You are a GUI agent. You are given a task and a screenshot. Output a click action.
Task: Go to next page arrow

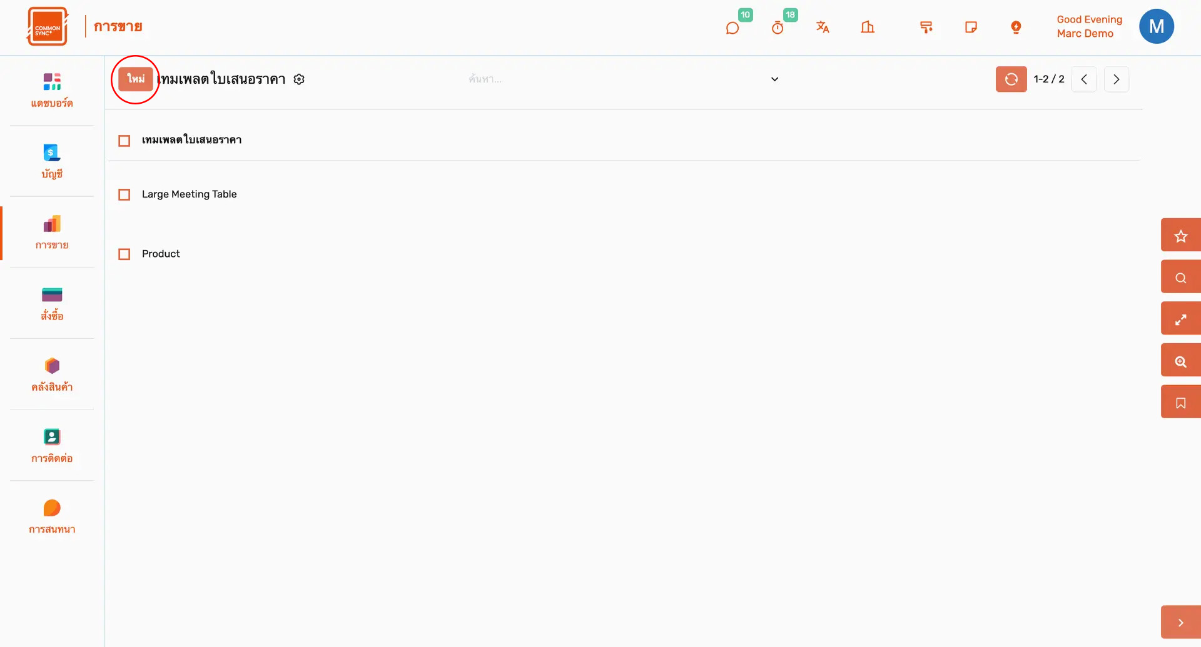[1117, 79]
